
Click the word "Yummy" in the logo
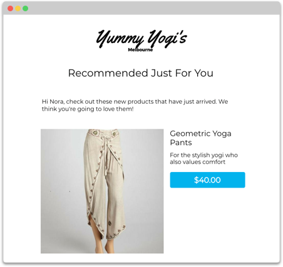point(120,39)
